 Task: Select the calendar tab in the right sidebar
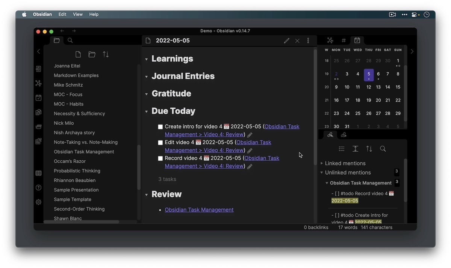coord(357,40)
